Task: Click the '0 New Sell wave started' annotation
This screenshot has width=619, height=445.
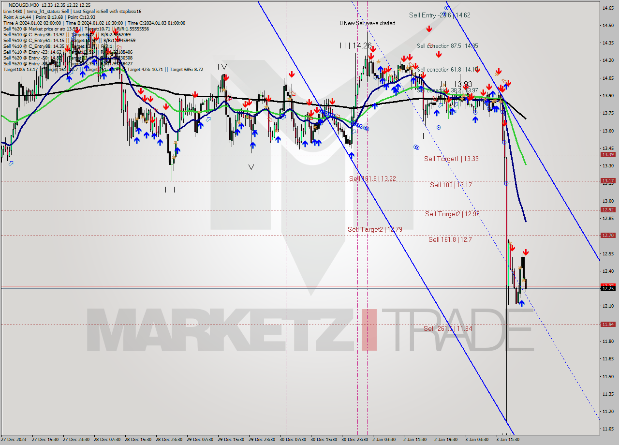Action: click(x=368, y=23)
